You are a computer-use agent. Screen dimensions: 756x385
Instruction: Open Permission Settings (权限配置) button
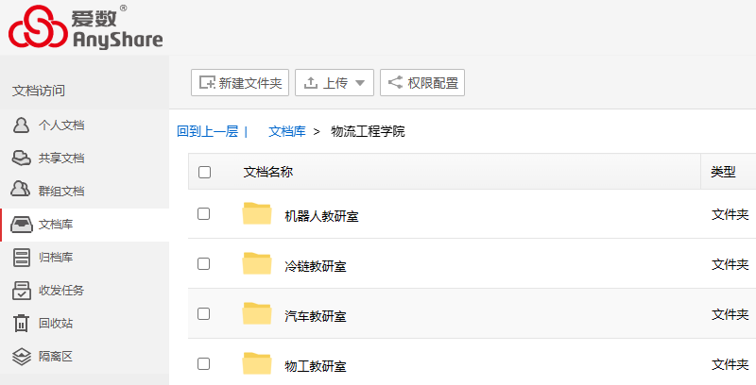click(x=422, y=83)
